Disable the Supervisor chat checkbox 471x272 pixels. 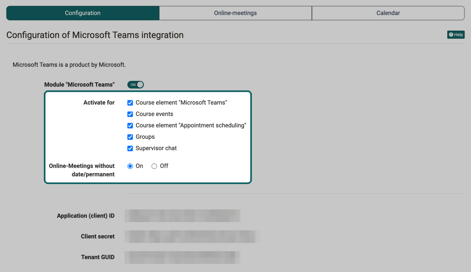point(130,148)
